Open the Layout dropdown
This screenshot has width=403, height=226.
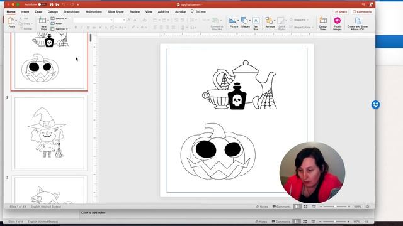click(x=59, y=19)
